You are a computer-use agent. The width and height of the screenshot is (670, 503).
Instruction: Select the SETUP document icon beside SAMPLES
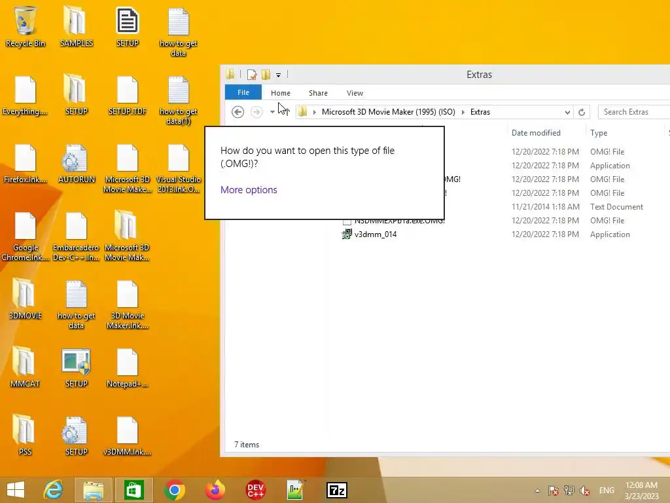coord(128,26)
